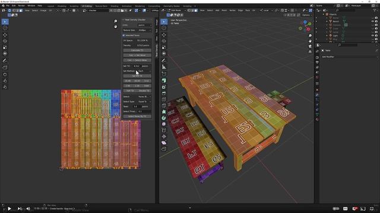380x213 pixels.
Task: Open the Add Modifier dropdown
Action: (x=350, y=57)
